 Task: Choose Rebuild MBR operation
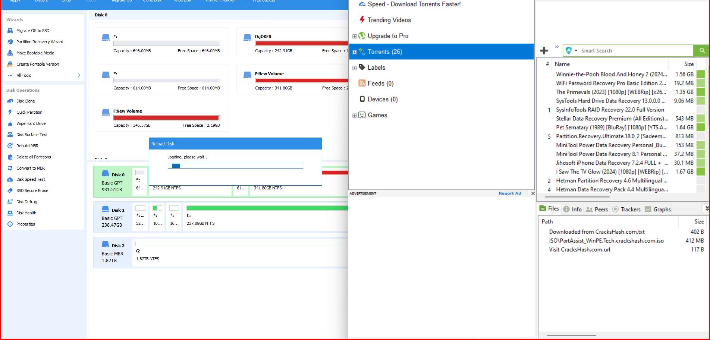pyautogui.click(x=27, y=146)
